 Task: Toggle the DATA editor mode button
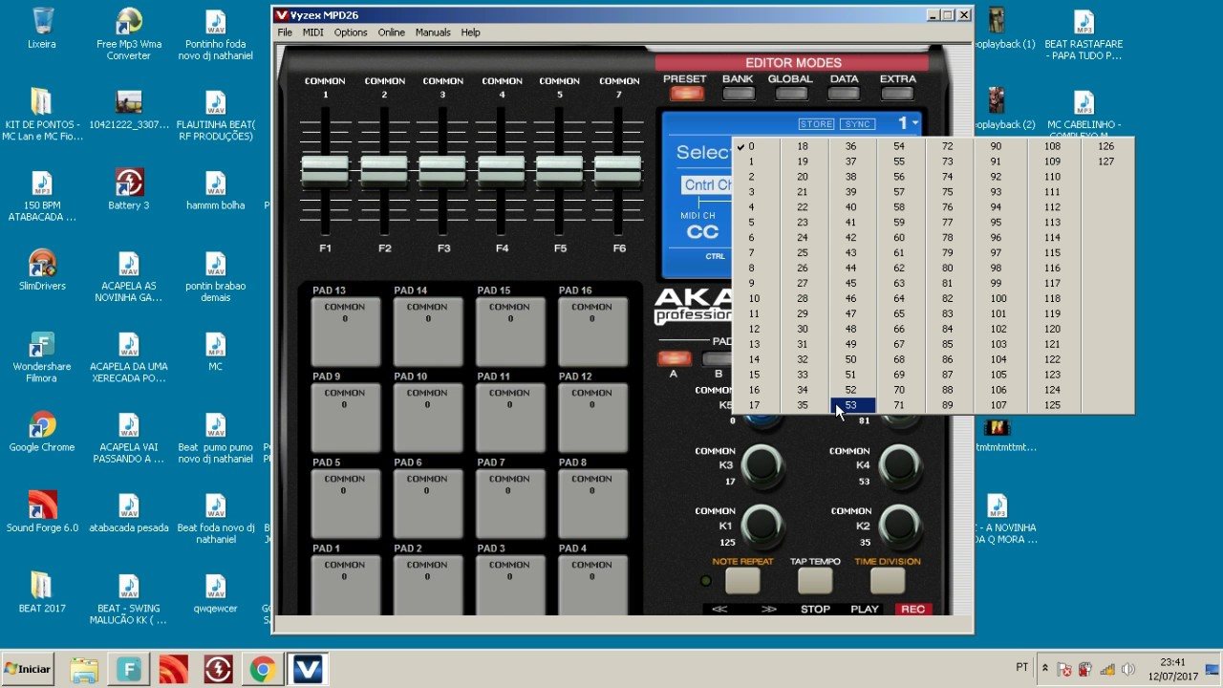tap(844, 94)
